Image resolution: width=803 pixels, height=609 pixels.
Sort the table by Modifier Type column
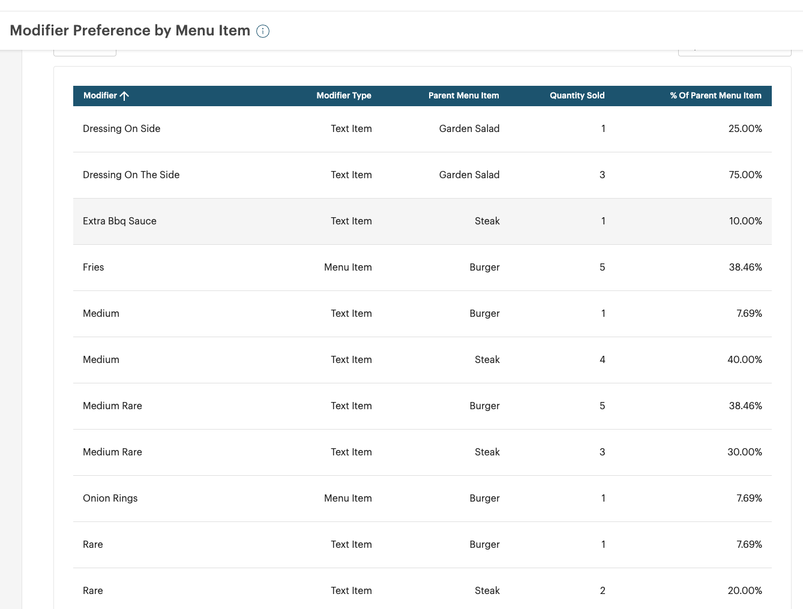(344, 96)
